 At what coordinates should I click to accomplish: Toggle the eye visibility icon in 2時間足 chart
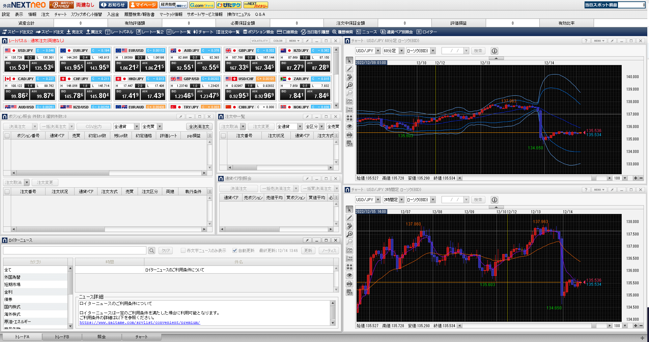click(349, 275)
